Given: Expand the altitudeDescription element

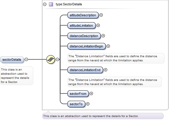Looking at the screenshot, I should coord(101,15).
